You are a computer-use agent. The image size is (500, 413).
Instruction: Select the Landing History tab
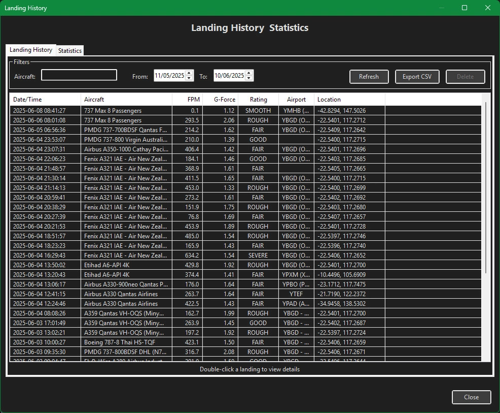pos(31,50)
